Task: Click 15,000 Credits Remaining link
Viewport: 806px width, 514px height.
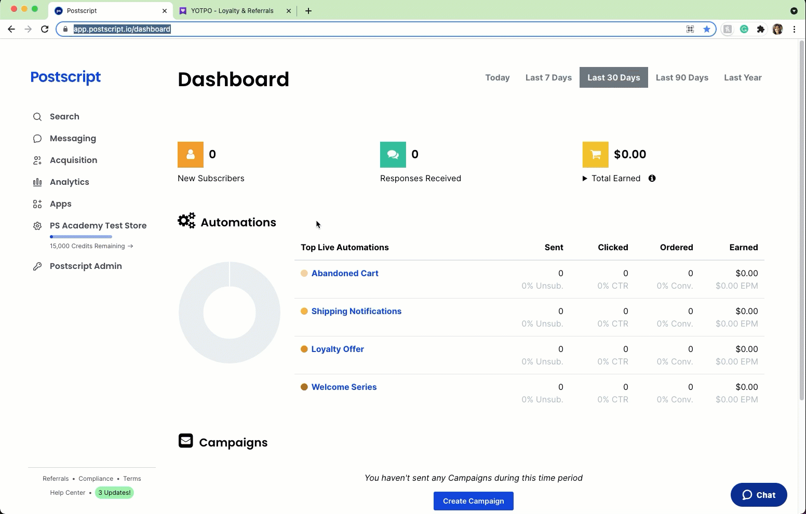Action: tap(91, 246)
